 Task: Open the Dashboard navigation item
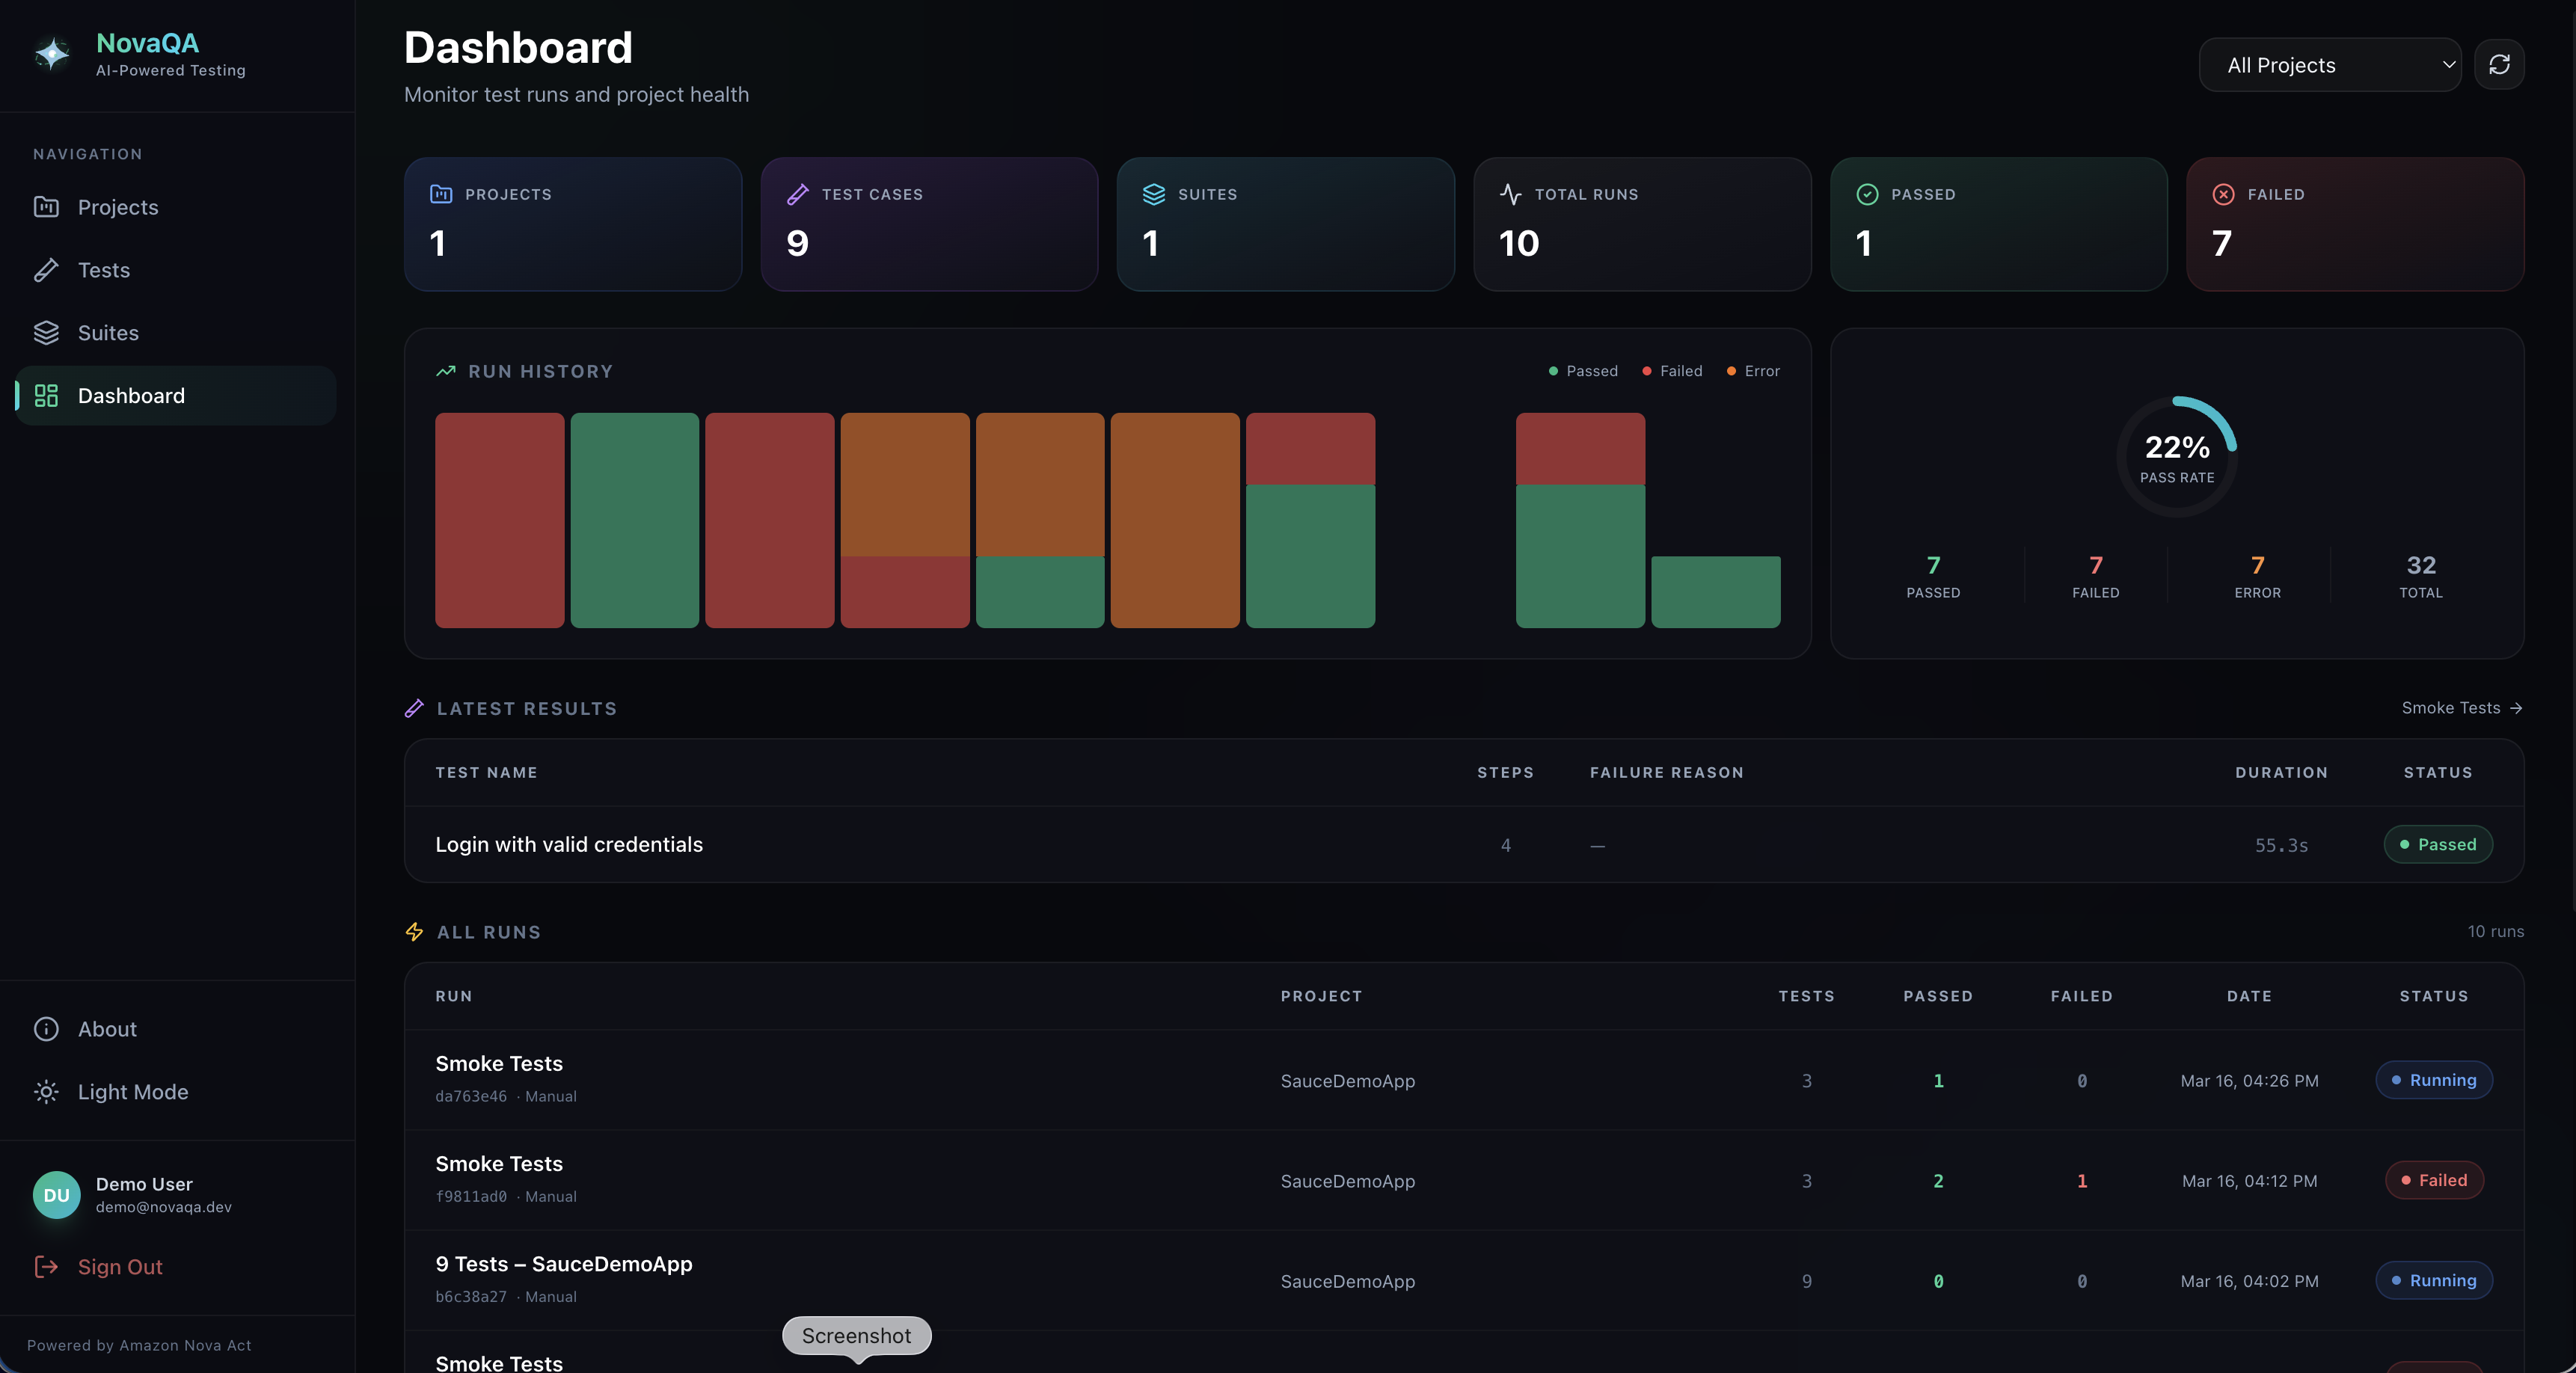click(131, 396)
